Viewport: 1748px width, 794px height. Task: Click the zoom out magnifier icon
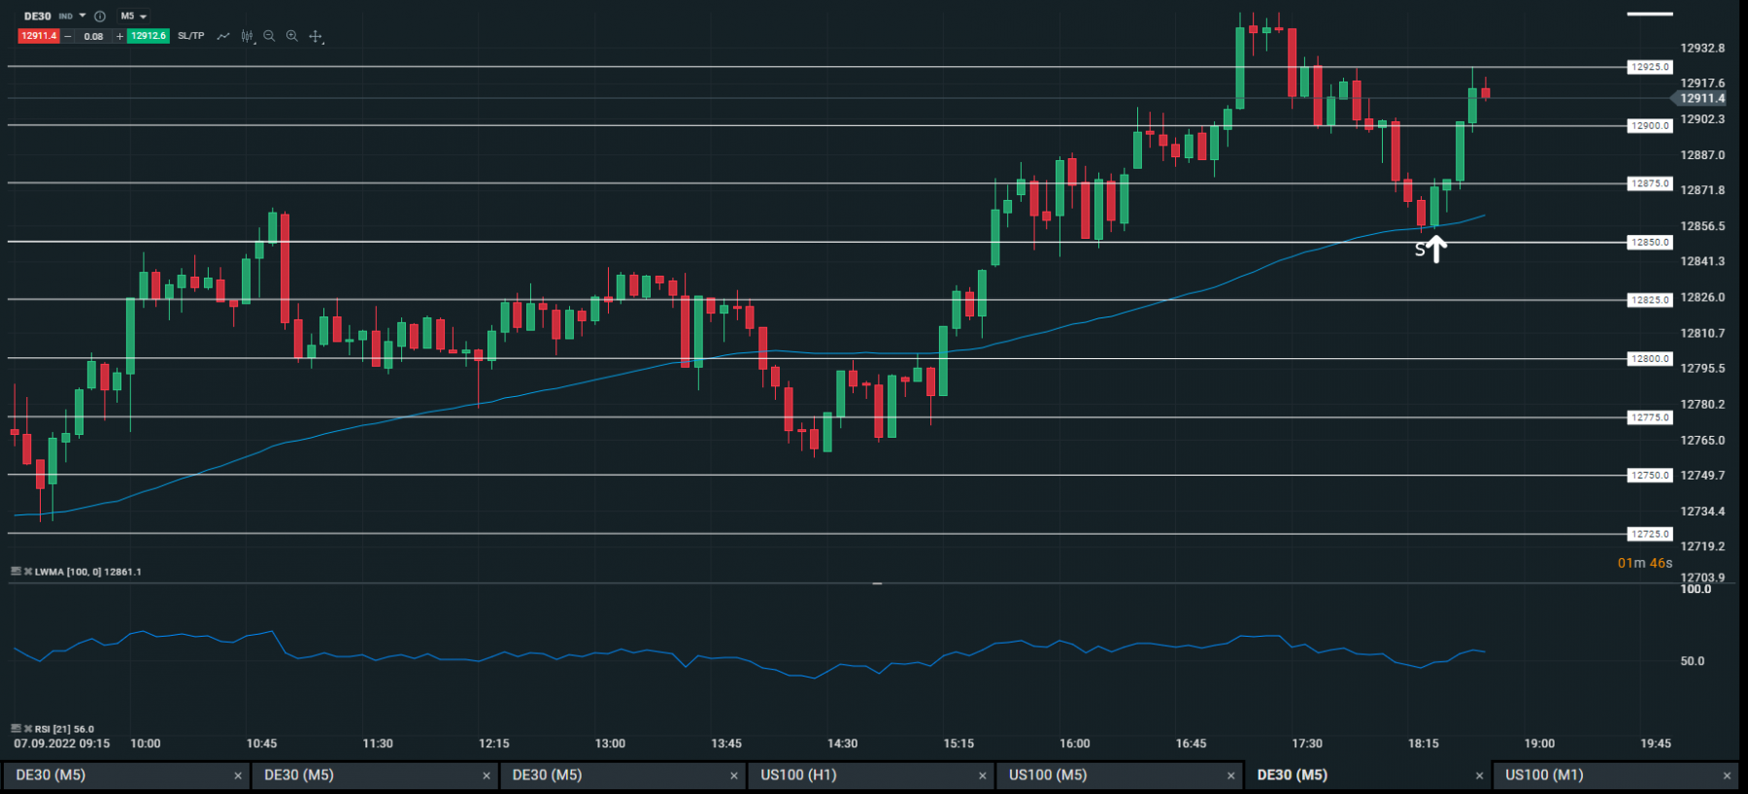coord(269,36)
